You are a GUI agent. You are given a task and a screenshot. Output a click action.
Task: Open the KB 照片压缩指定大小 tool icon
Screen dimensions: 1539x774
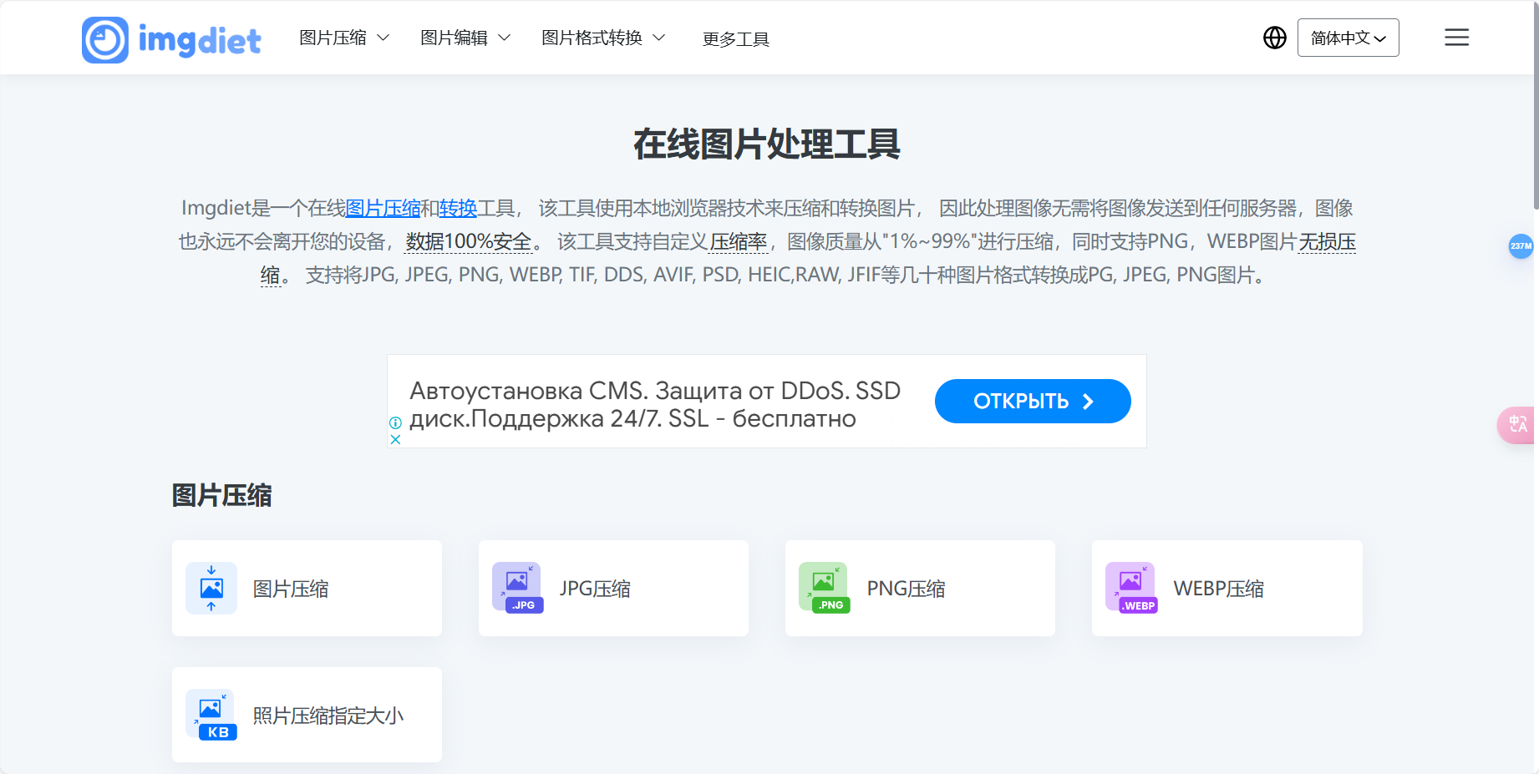point(211,715)
